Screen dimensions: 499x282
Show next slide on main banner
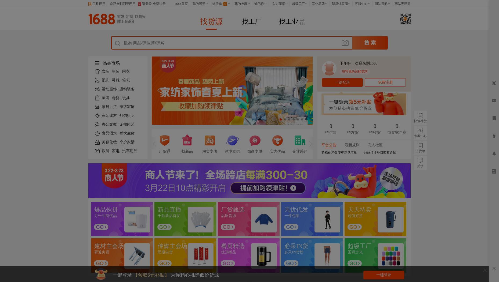pos(305,91)
